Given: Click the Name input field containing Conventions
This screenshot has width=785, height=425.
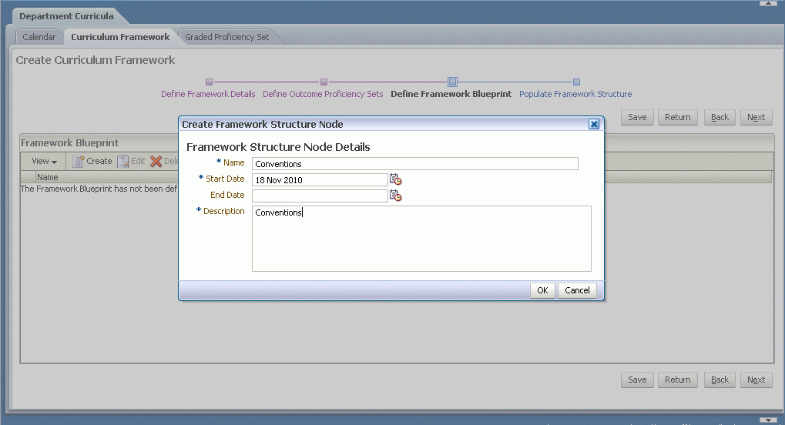Looking at the screenshot, I should tap(415, 164).
